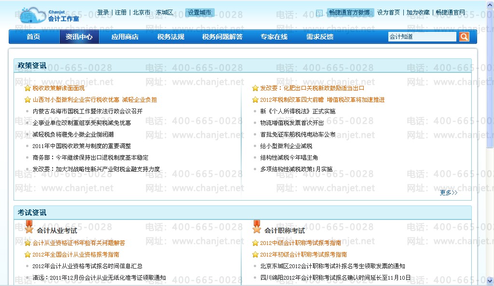This screenshot has height=286, width=494.
Task: Open the 畅捷通官网 link
Action: pos(450,13)
